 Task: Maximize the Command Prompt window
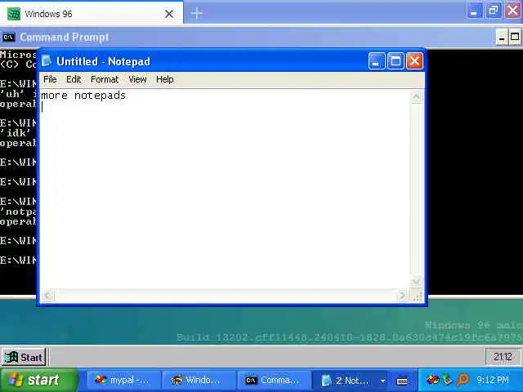coord(515,37)
